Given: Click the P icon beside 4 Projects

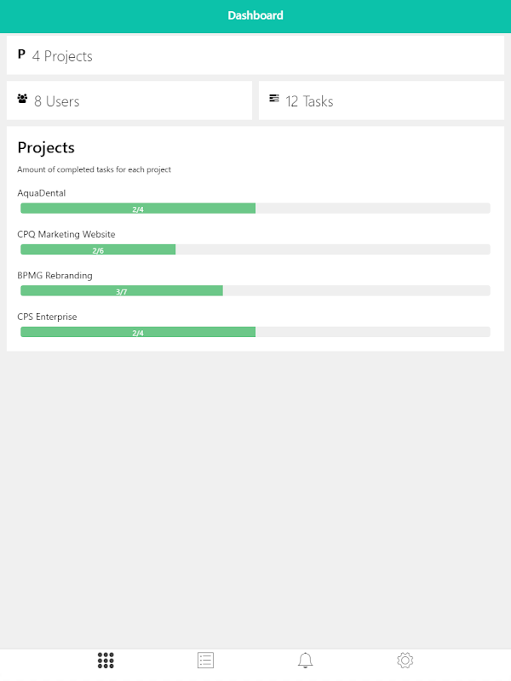Looking at the screenshot, I should tap(21, 54).
